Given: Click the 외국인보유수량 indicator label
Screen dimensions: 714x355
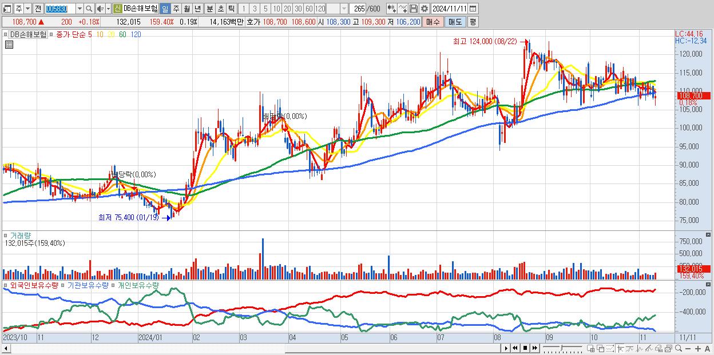Looking at the screenshot, I should [x=34, y=285].
